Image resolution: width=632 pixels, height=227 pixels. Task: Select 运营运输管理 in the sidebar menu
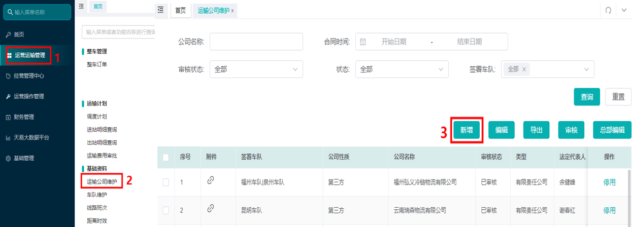click(x=29, y=55)
